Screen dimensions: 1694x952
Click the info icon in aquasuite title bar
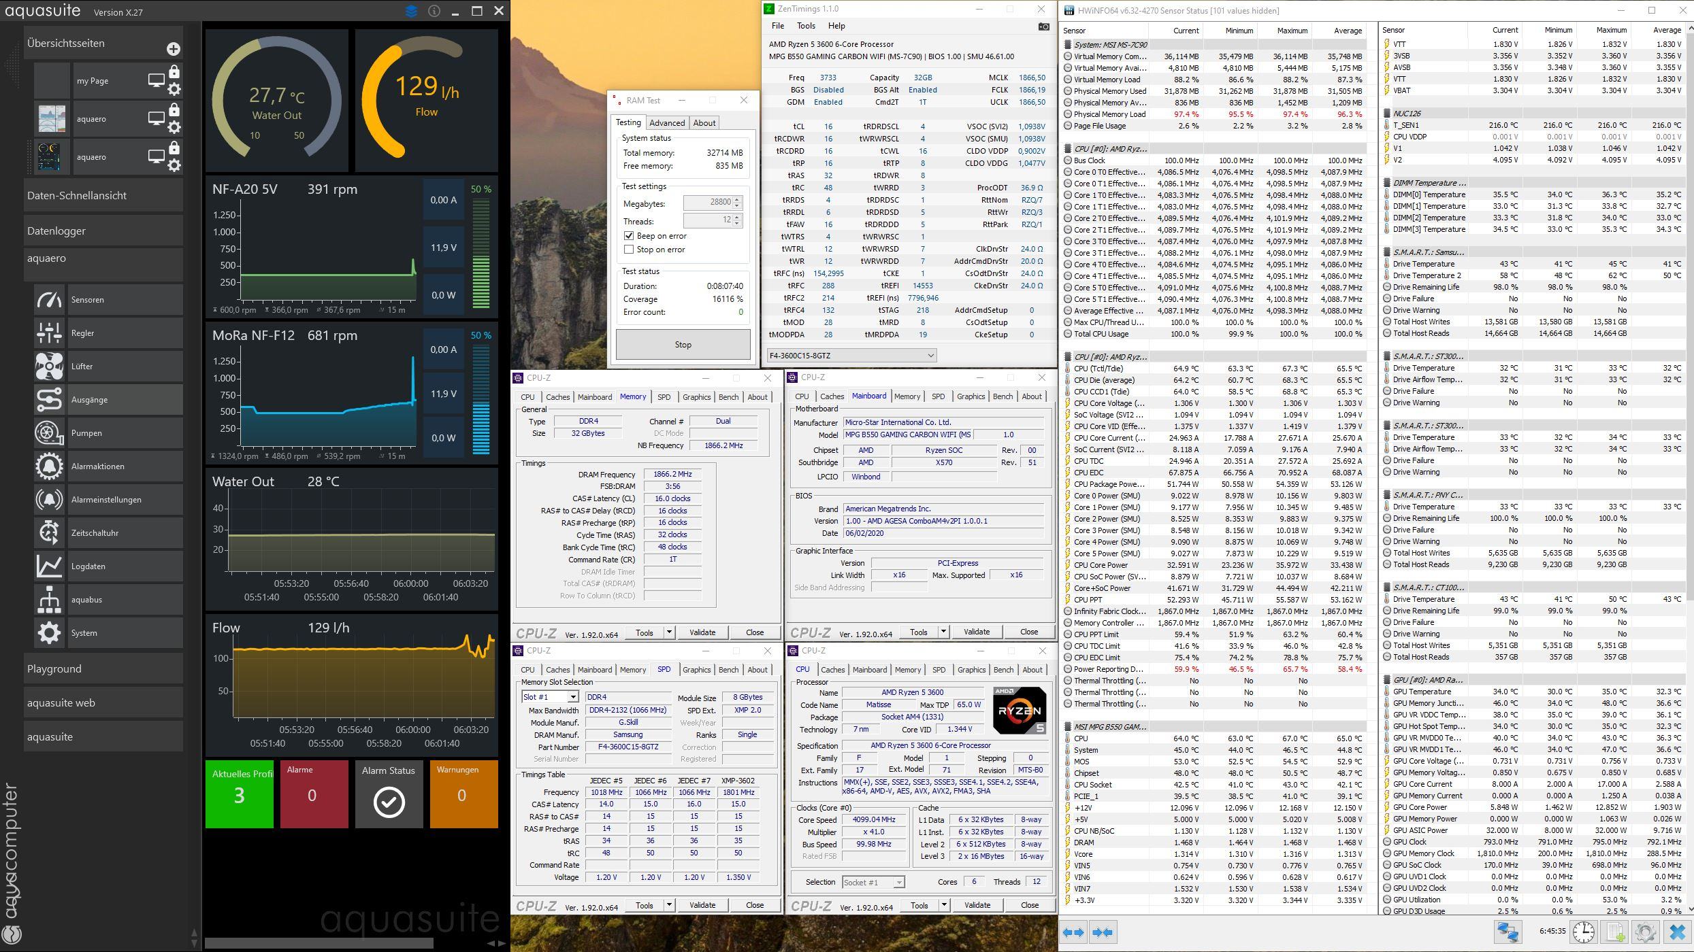[x=434, y=11]
